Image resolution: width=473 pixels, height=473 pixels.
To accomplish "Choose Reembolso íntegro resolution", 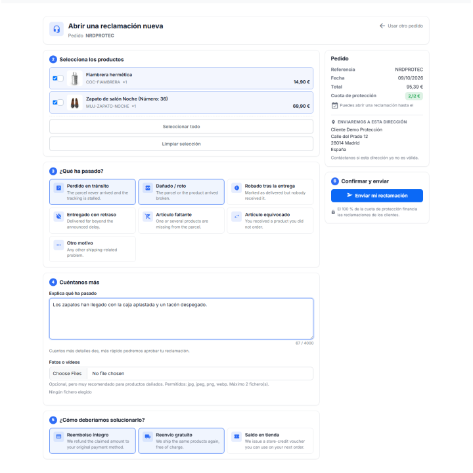I will point(93,441).
